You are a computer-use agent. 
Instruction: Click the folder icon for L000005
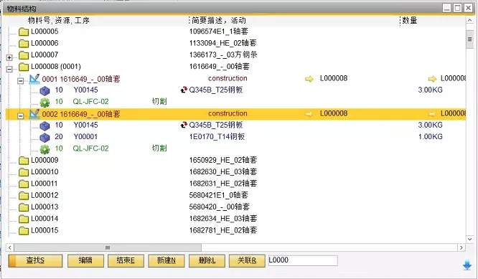[24, 32]
